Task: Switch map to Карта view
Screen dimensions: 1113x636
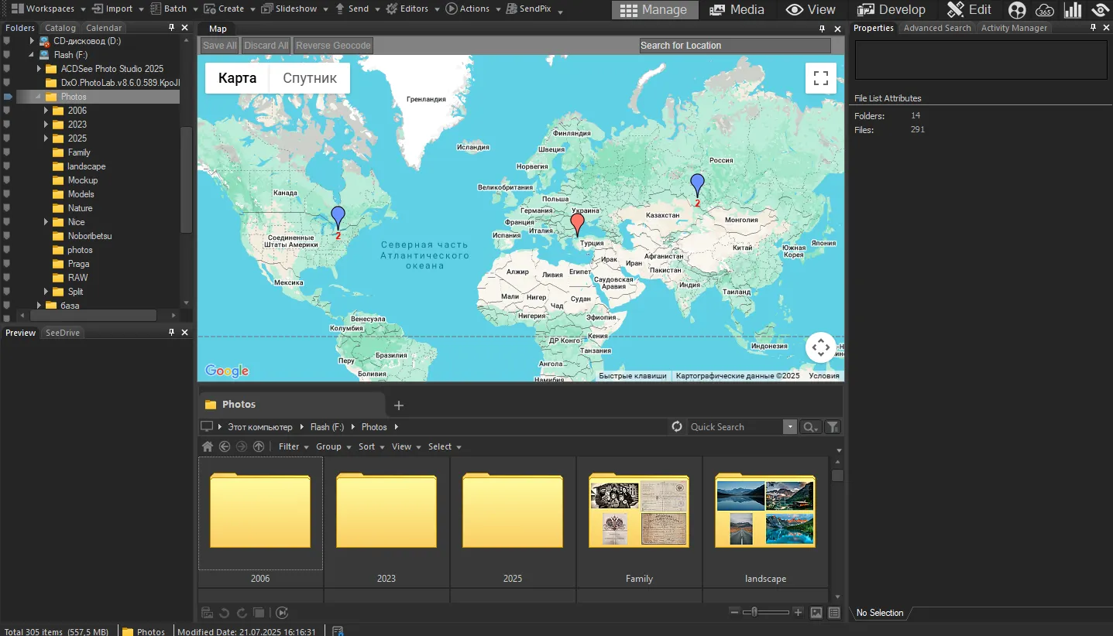Action: [x=237, y=78]
